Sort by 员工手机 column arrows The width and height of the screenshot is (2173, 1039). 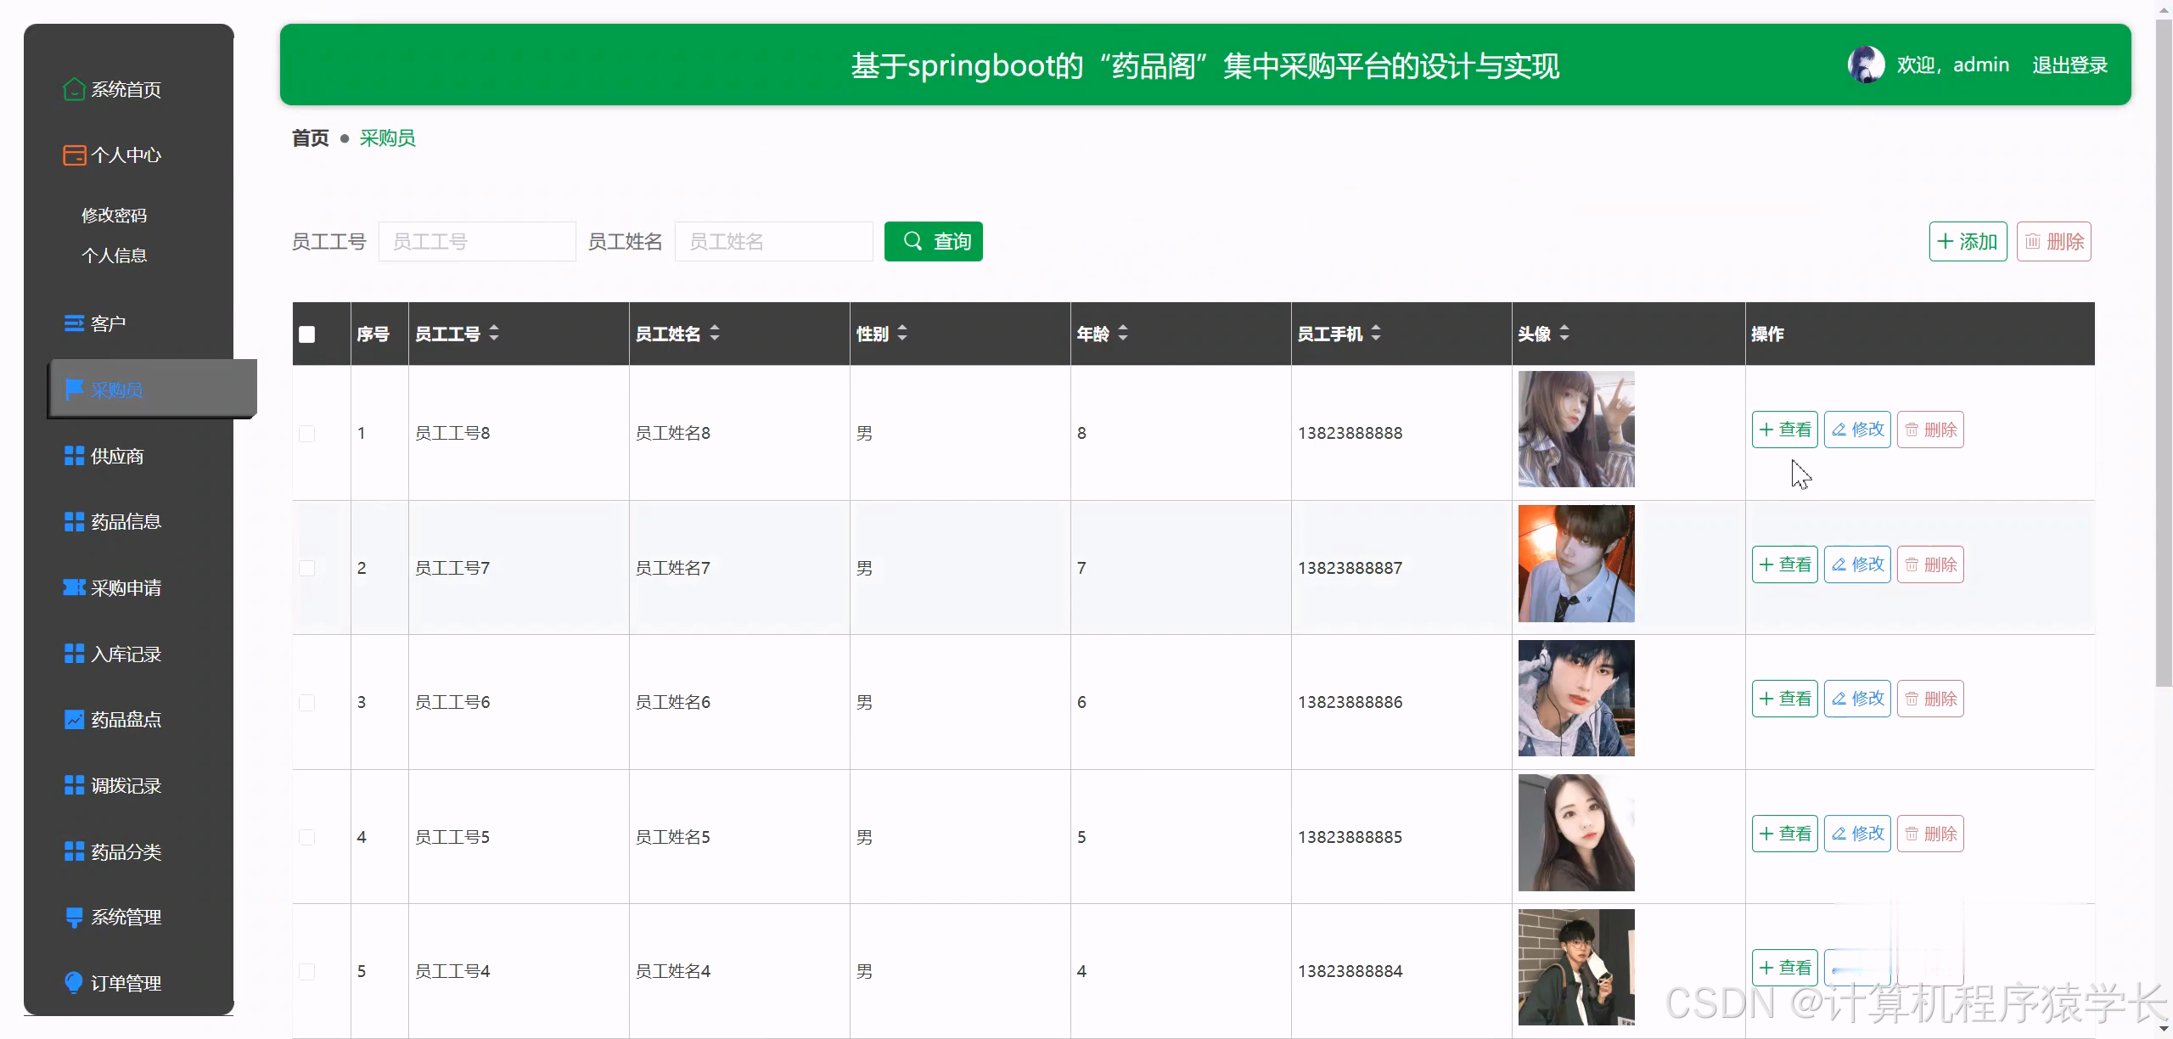1376,334
